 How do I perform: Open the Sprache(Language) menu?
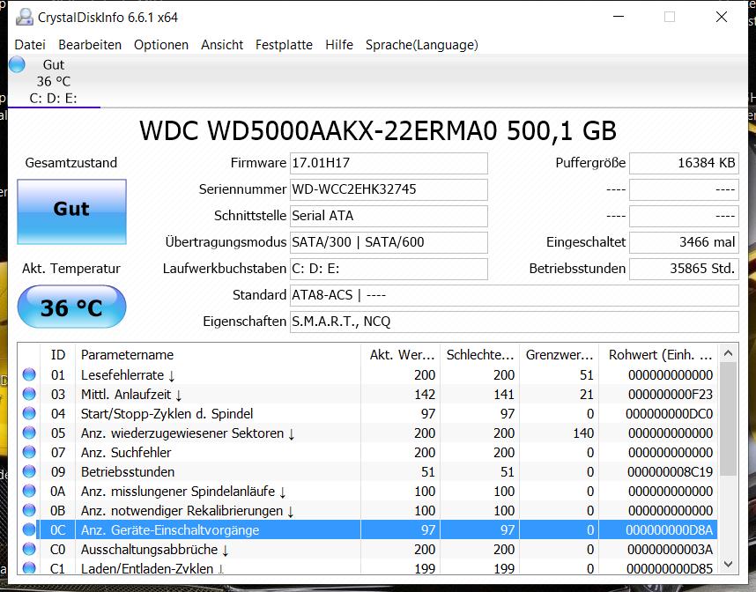[421, 45]
